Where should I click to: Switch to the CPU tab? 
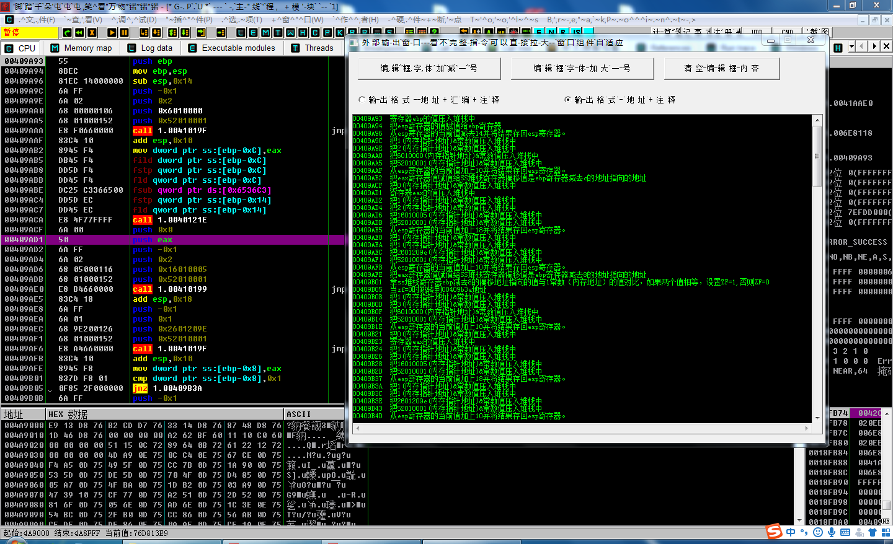click(x=21, y=48)
